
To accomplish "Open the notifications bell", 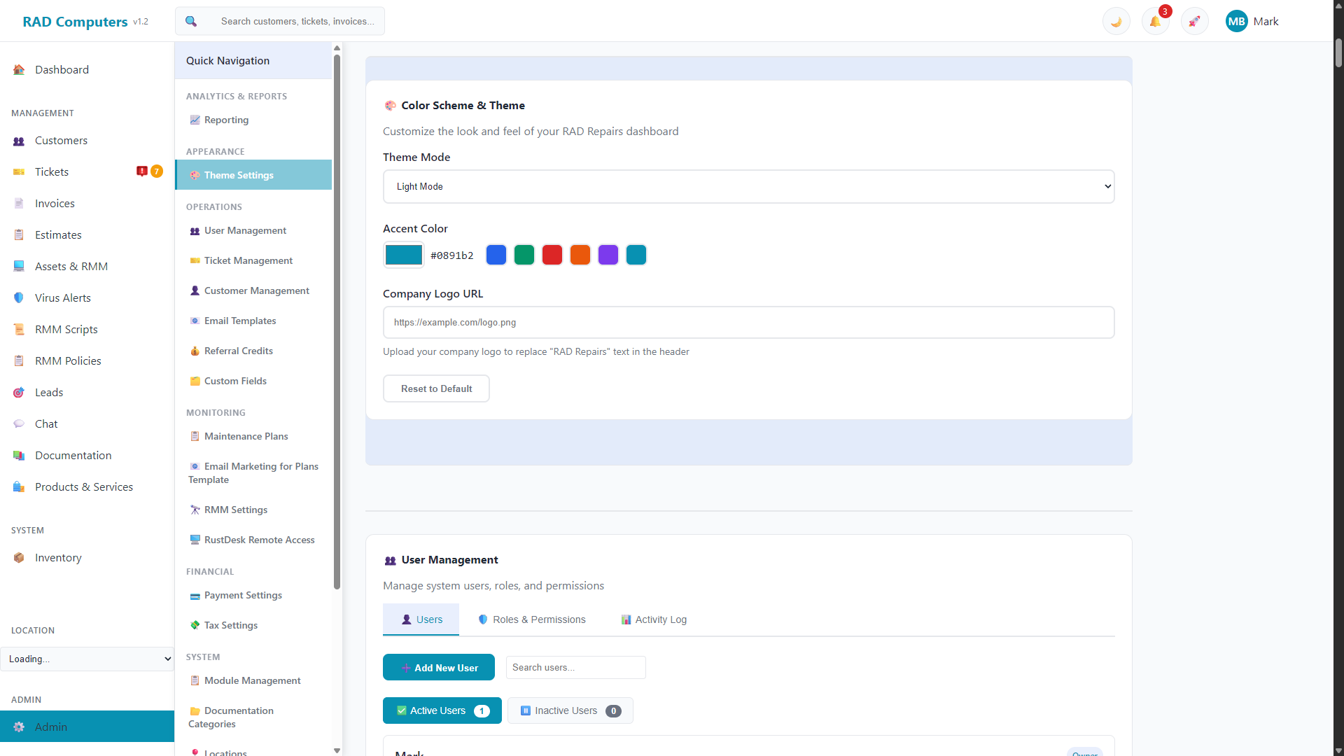I will point(1155,22).
